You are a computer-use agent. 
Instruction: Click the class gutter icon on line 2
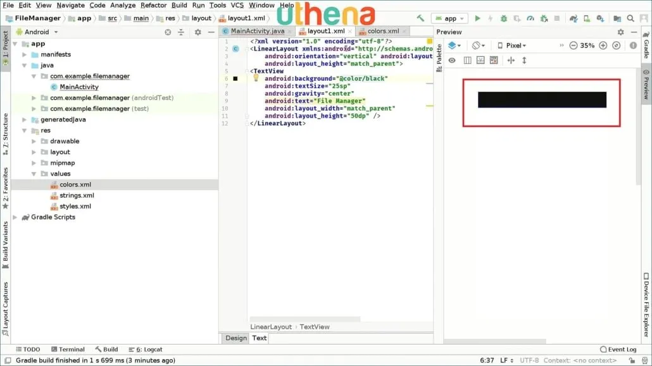pos(235,49)
